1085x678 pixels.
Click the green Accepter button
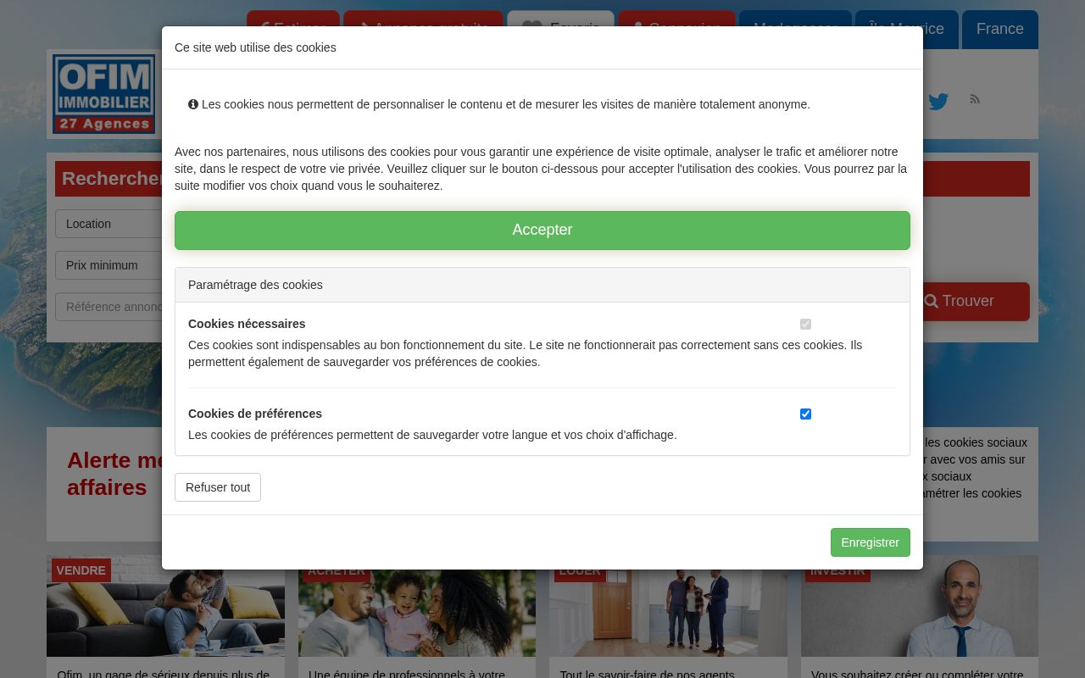tap(542, 231)
